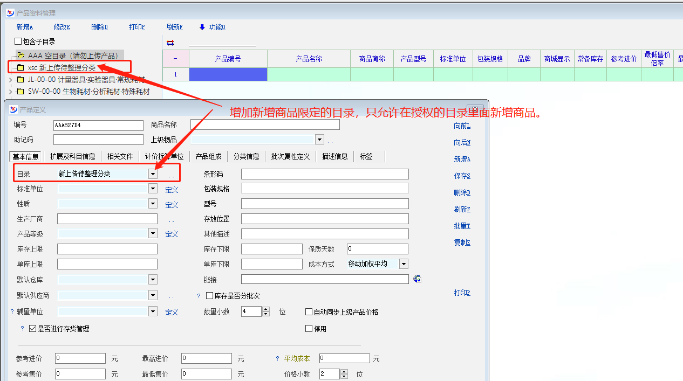
Task: Switch to the 分类信息 tab
Action: (246, 156)
